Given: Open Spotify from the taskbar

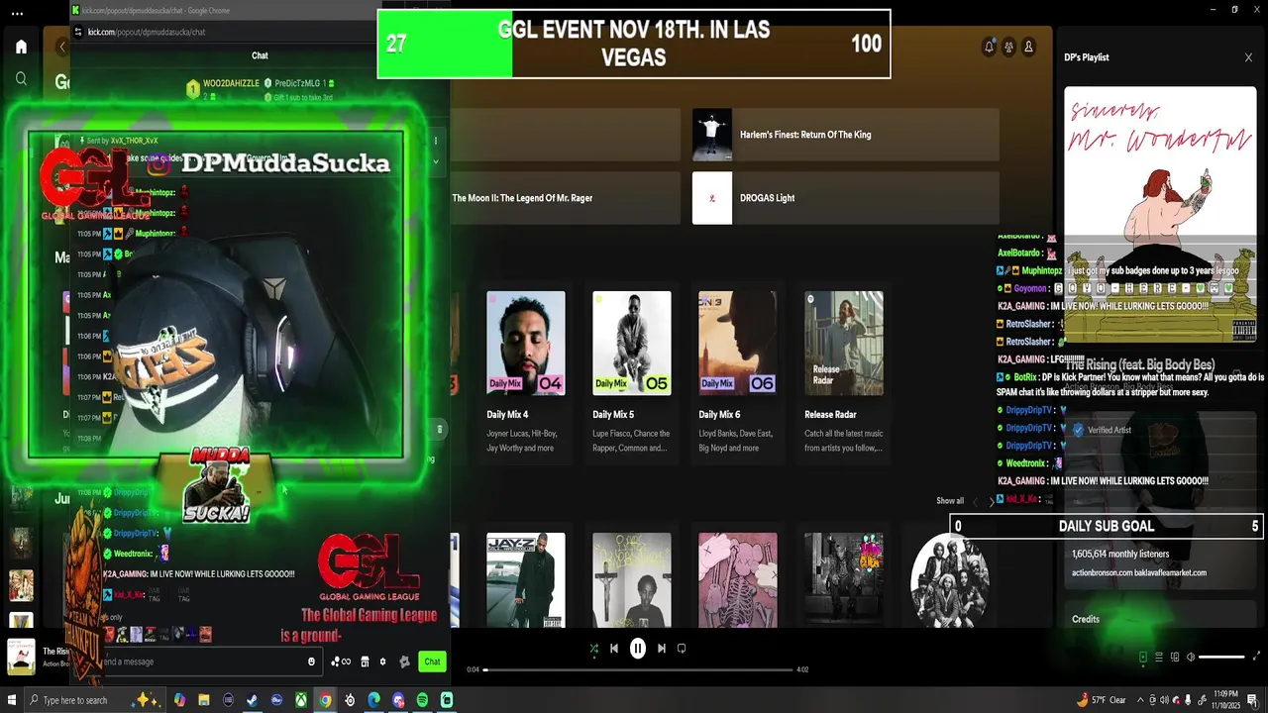Looking at the screenshot, I should pyautogui.click(x=422, y=700).
